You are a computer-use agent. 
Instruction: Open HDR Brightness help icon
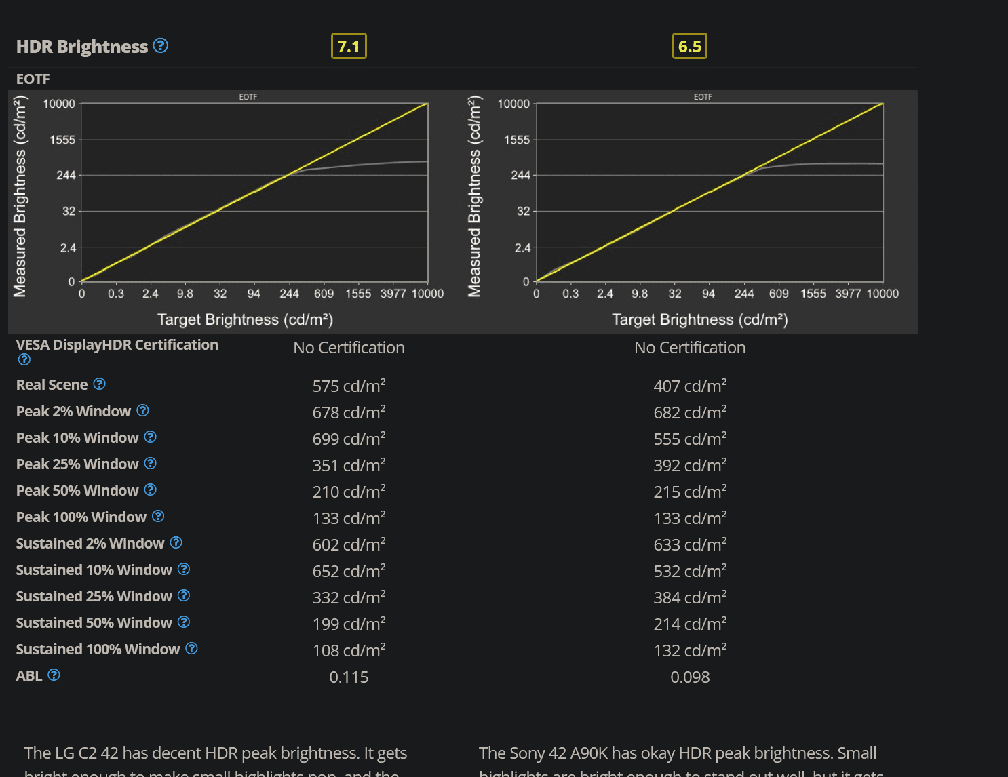161,45
